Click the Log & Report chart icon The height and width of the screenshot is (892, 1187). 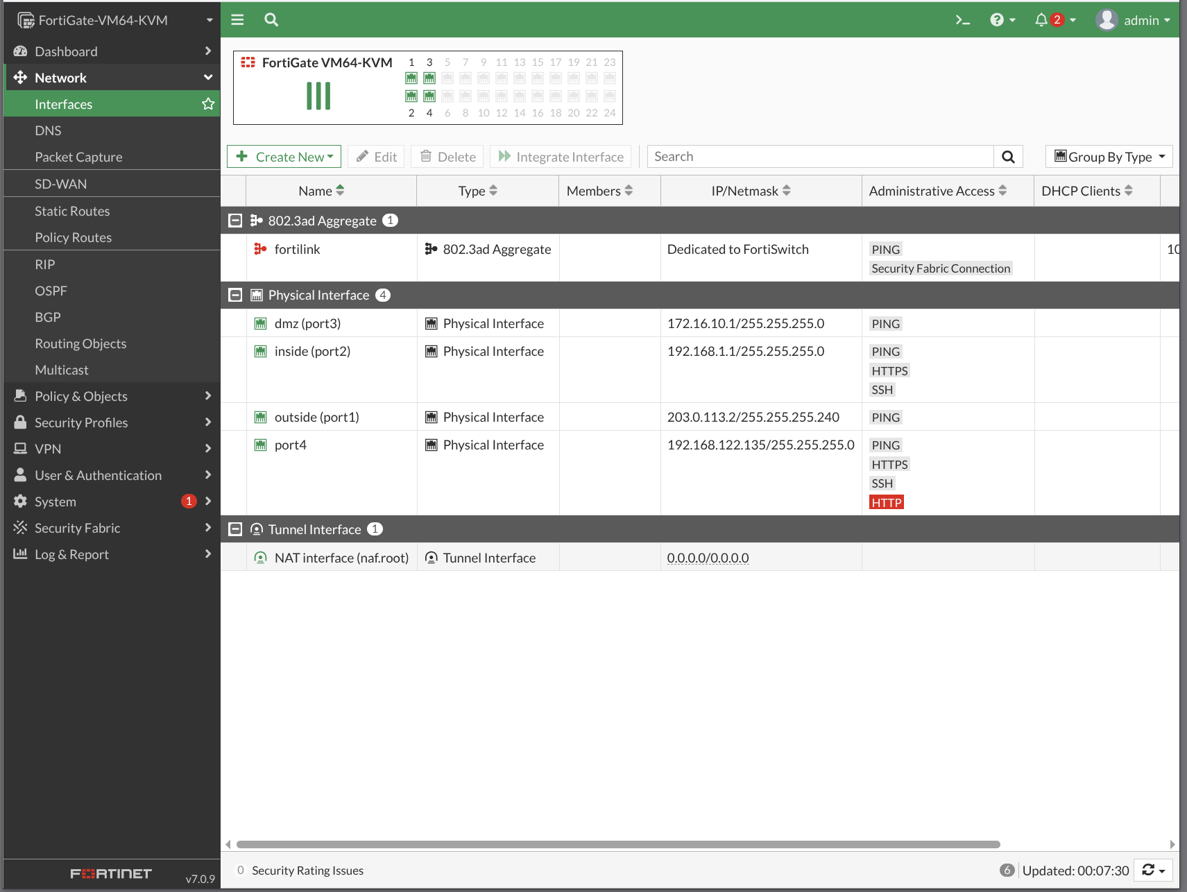click(x=20, y=554)
